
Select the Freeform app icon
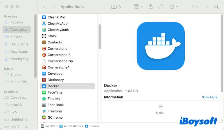(x=44, y=111)
